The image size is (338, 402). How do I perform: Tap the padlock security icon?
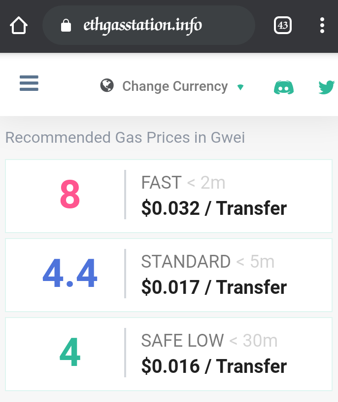[x=66, y=25]
